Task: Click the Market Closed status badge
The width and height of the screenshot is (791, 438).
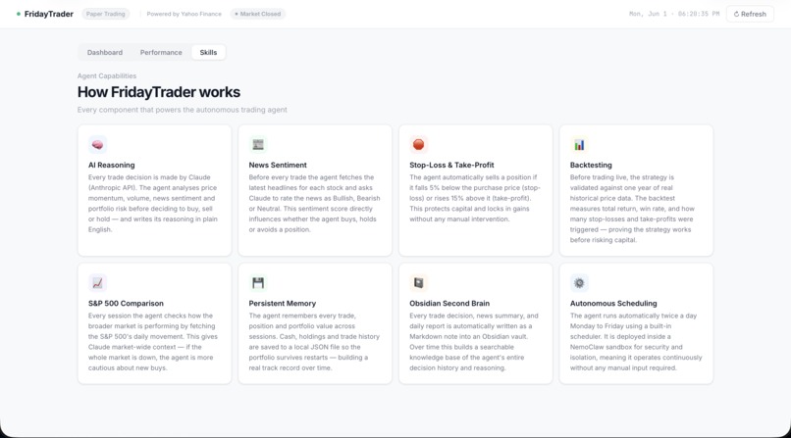Action: (x=257, y=14)
